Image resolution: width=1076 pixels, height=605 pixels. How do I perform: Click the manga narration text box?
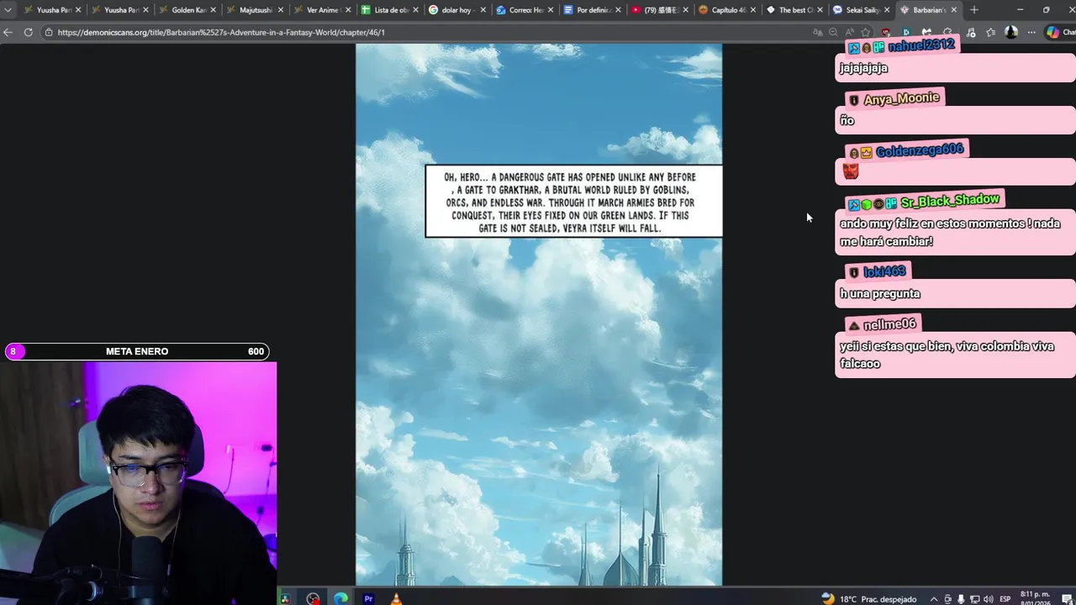[x=573, y=202]
